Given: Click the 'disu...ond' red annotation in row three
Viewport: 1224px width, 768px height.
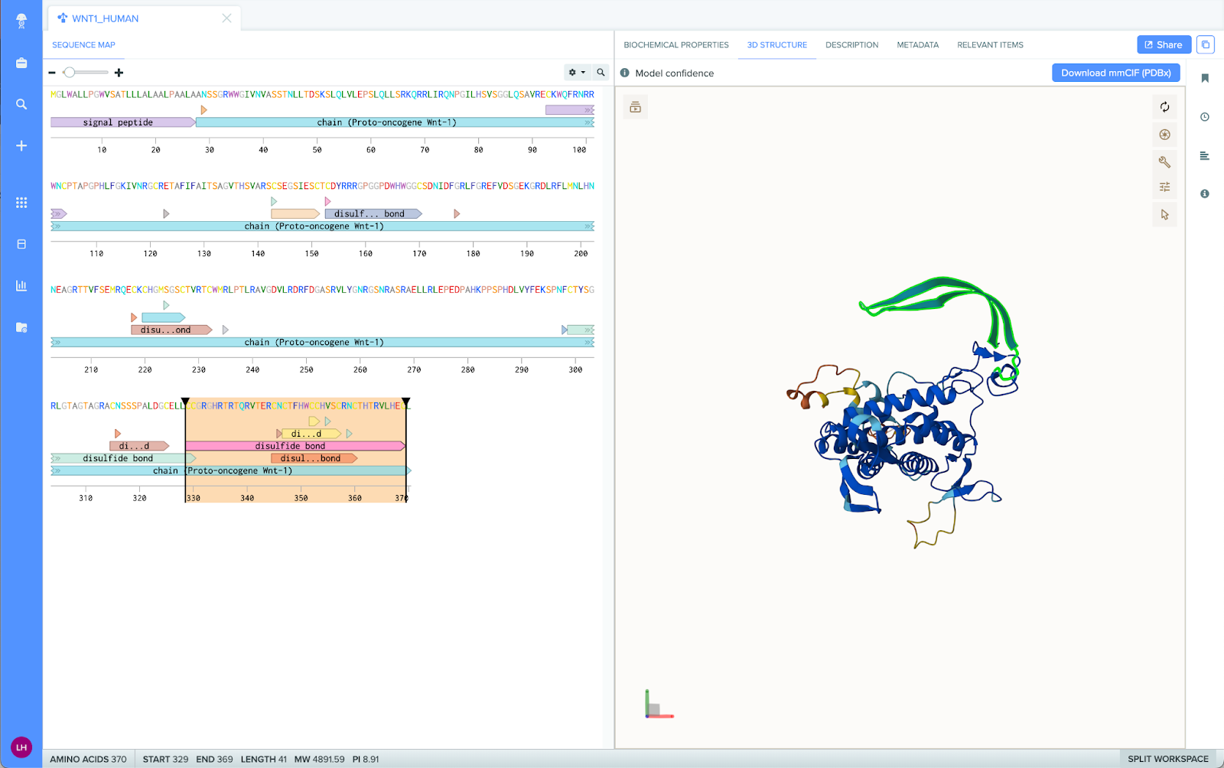Looking at the screenshot, I should click(171, 330).
